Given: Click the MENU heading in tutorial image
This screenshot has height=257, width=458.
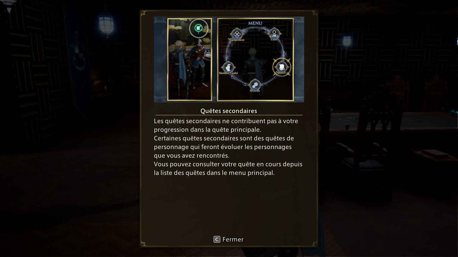Looking at the screenshot, I should tap(255, 23).
